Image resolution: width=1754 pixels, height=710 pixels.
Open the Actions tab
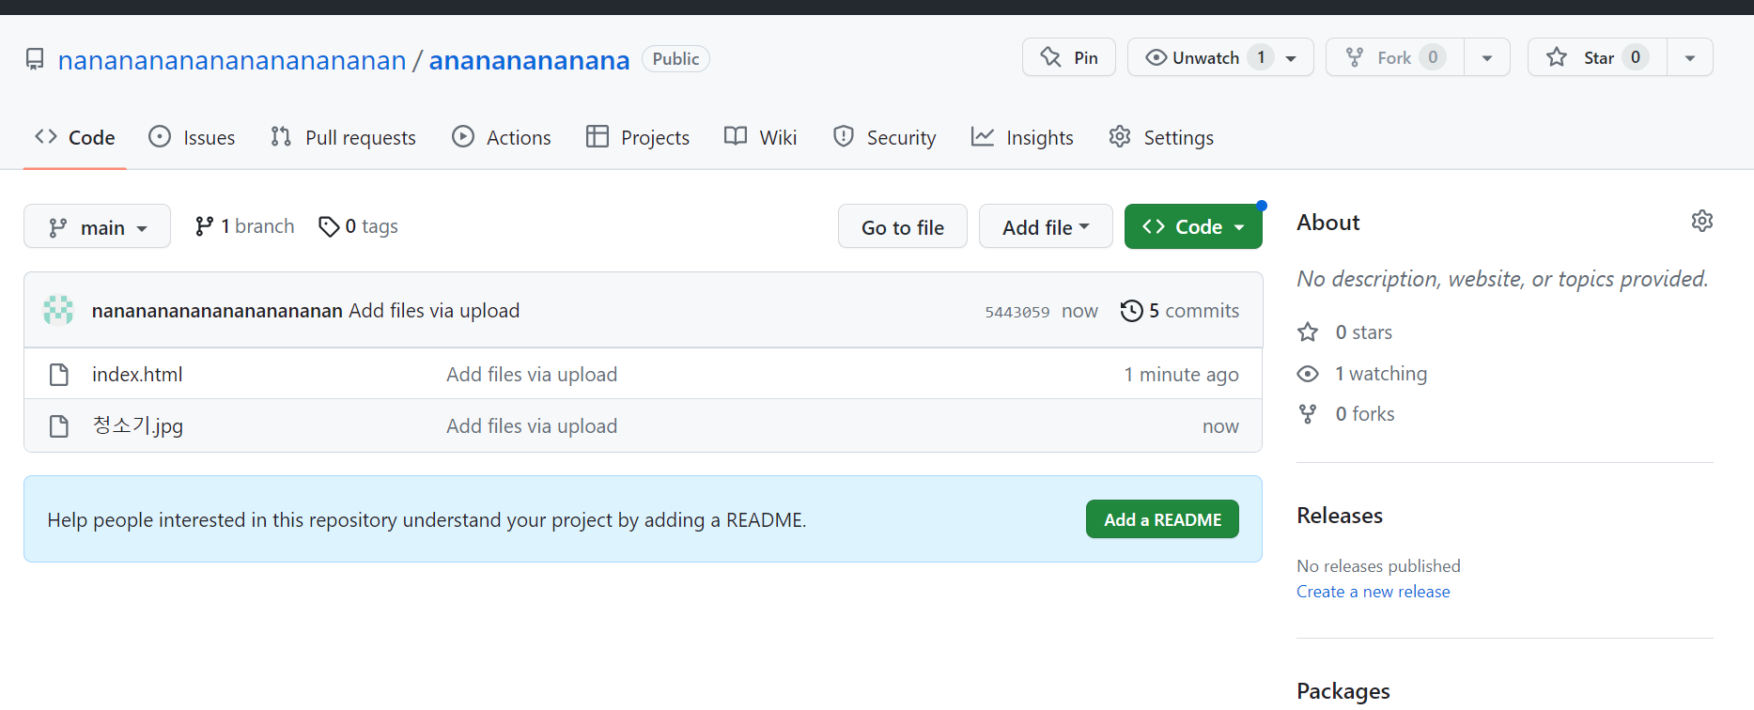502,137
